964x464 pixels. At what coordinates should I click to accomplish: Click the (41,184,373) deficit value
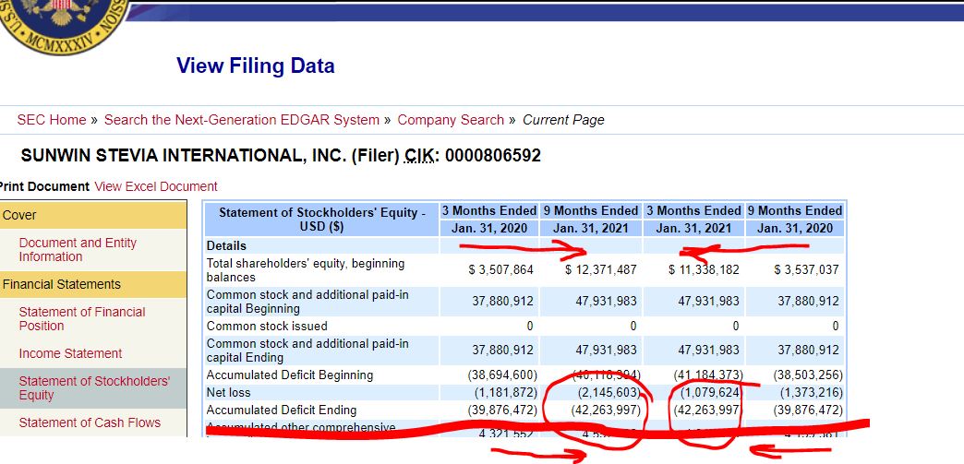coord(708,375)
